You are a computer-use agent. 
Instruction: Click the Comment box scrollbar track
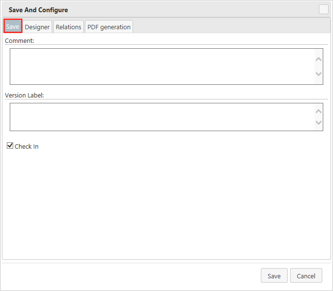coord(319,67)
